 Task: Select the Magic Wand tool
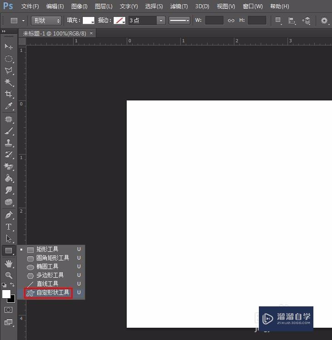(9, 82)
